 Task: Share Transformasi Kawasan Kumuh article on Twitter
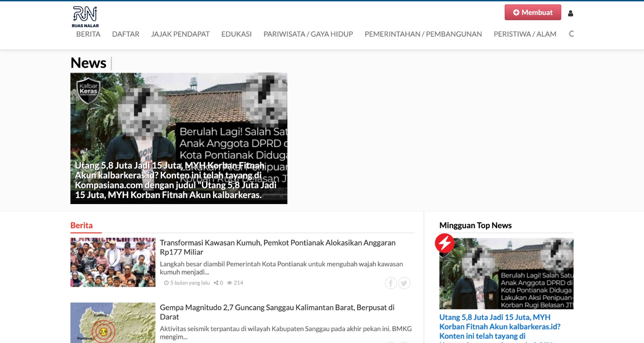(404, 283)
